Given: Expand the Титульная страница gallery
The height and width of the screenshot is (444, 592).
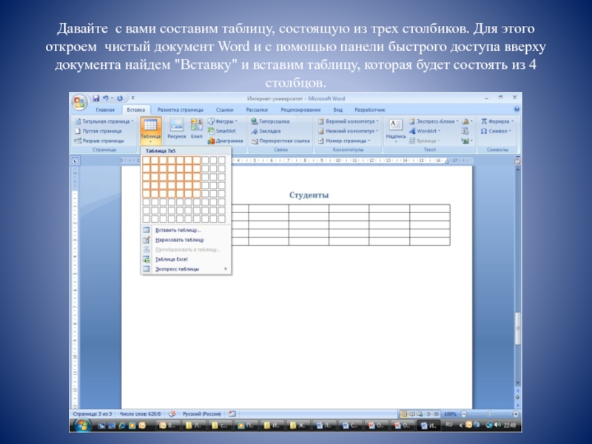Looking at the screenshot, I should tap(104, 121).
